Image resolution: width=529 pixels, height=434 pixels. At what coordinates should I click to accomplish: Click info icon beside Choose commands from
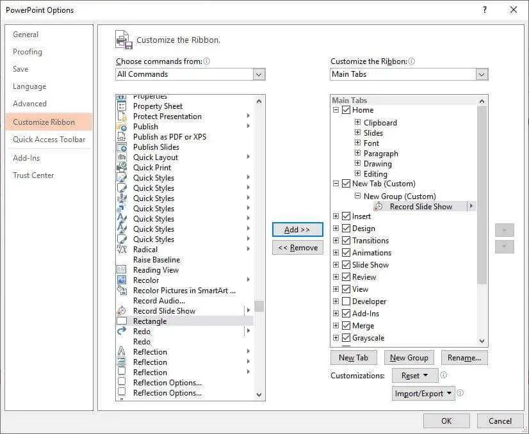pyautogui.click(x=207, y=61)
